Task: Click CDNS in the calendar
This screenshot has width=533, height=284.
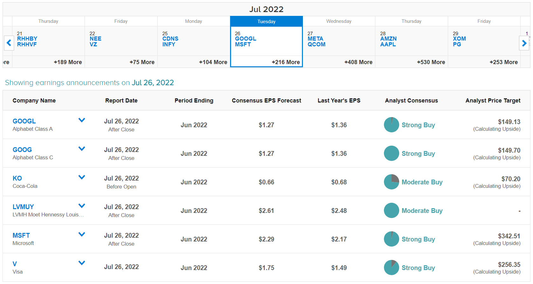Action: [170, 39]
